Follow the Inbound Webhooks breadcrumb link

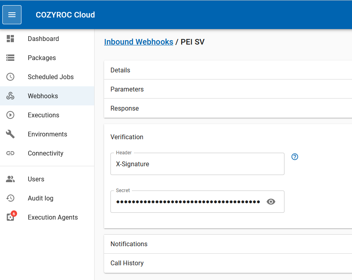[138, 42]
